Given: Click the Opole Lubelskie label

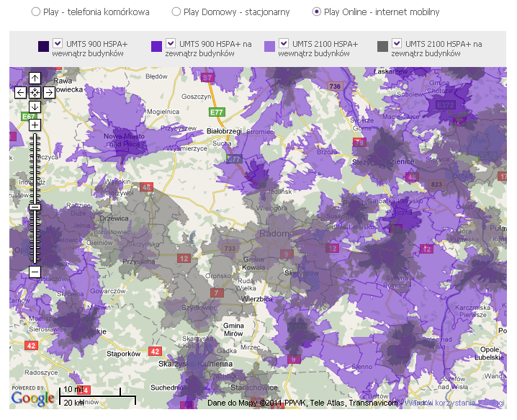Looking at the screenshot, I should pyautogui.click(x=489, y=353).
